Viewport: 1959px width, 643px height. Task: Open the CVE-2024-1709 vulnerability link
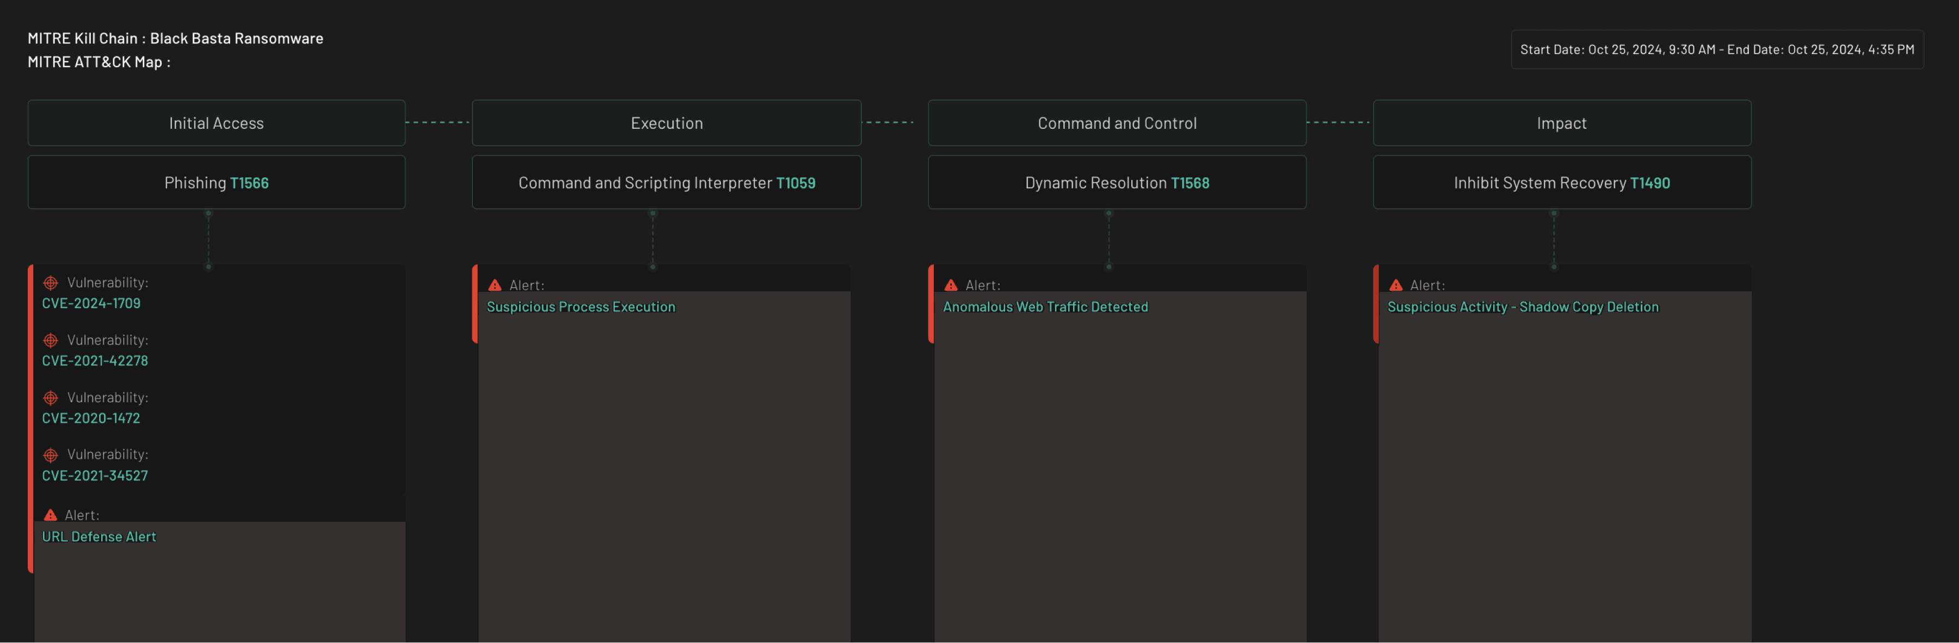(91, 304)
